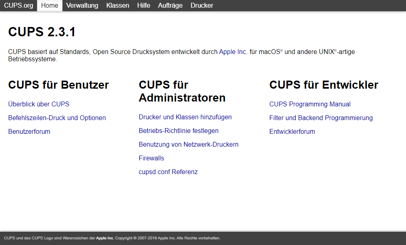Click Betriebs-Richtlinie festlegen link
The width and height of the screenshot is (406, 245).
[178, 131]
